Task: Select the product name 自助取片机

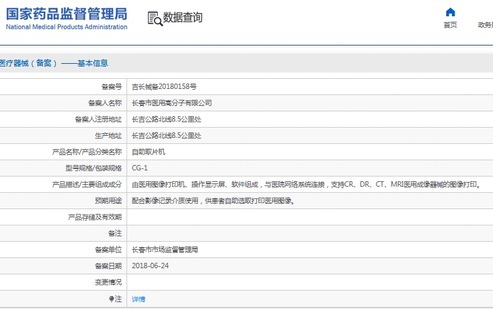Action: point(148,152)
